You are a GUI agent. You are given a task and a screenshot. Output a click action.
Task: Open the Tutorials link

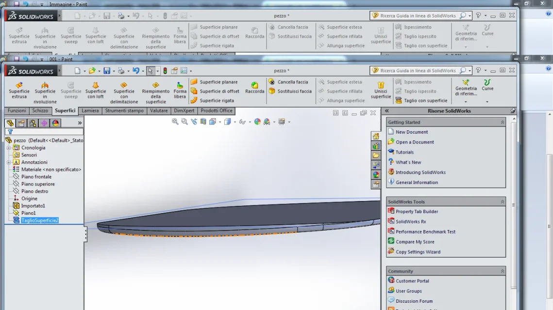pos(404,153)
